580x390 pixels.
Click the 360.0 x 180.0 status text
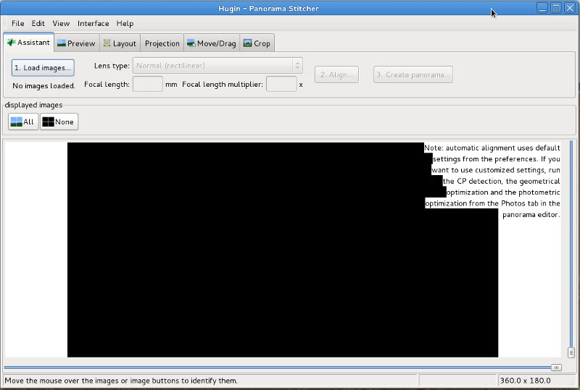pos(525,381)
